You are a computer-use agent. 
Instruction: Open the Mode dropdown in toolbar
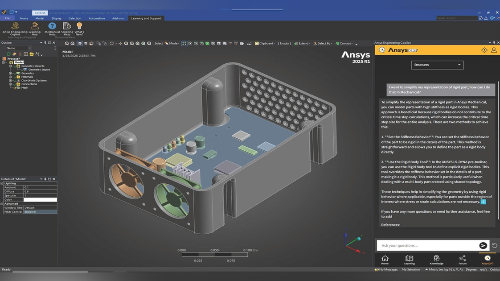pyautogui.click(x=172, y=43)
